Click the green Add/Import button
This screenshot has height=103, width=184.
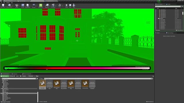(x=5, y=76)
